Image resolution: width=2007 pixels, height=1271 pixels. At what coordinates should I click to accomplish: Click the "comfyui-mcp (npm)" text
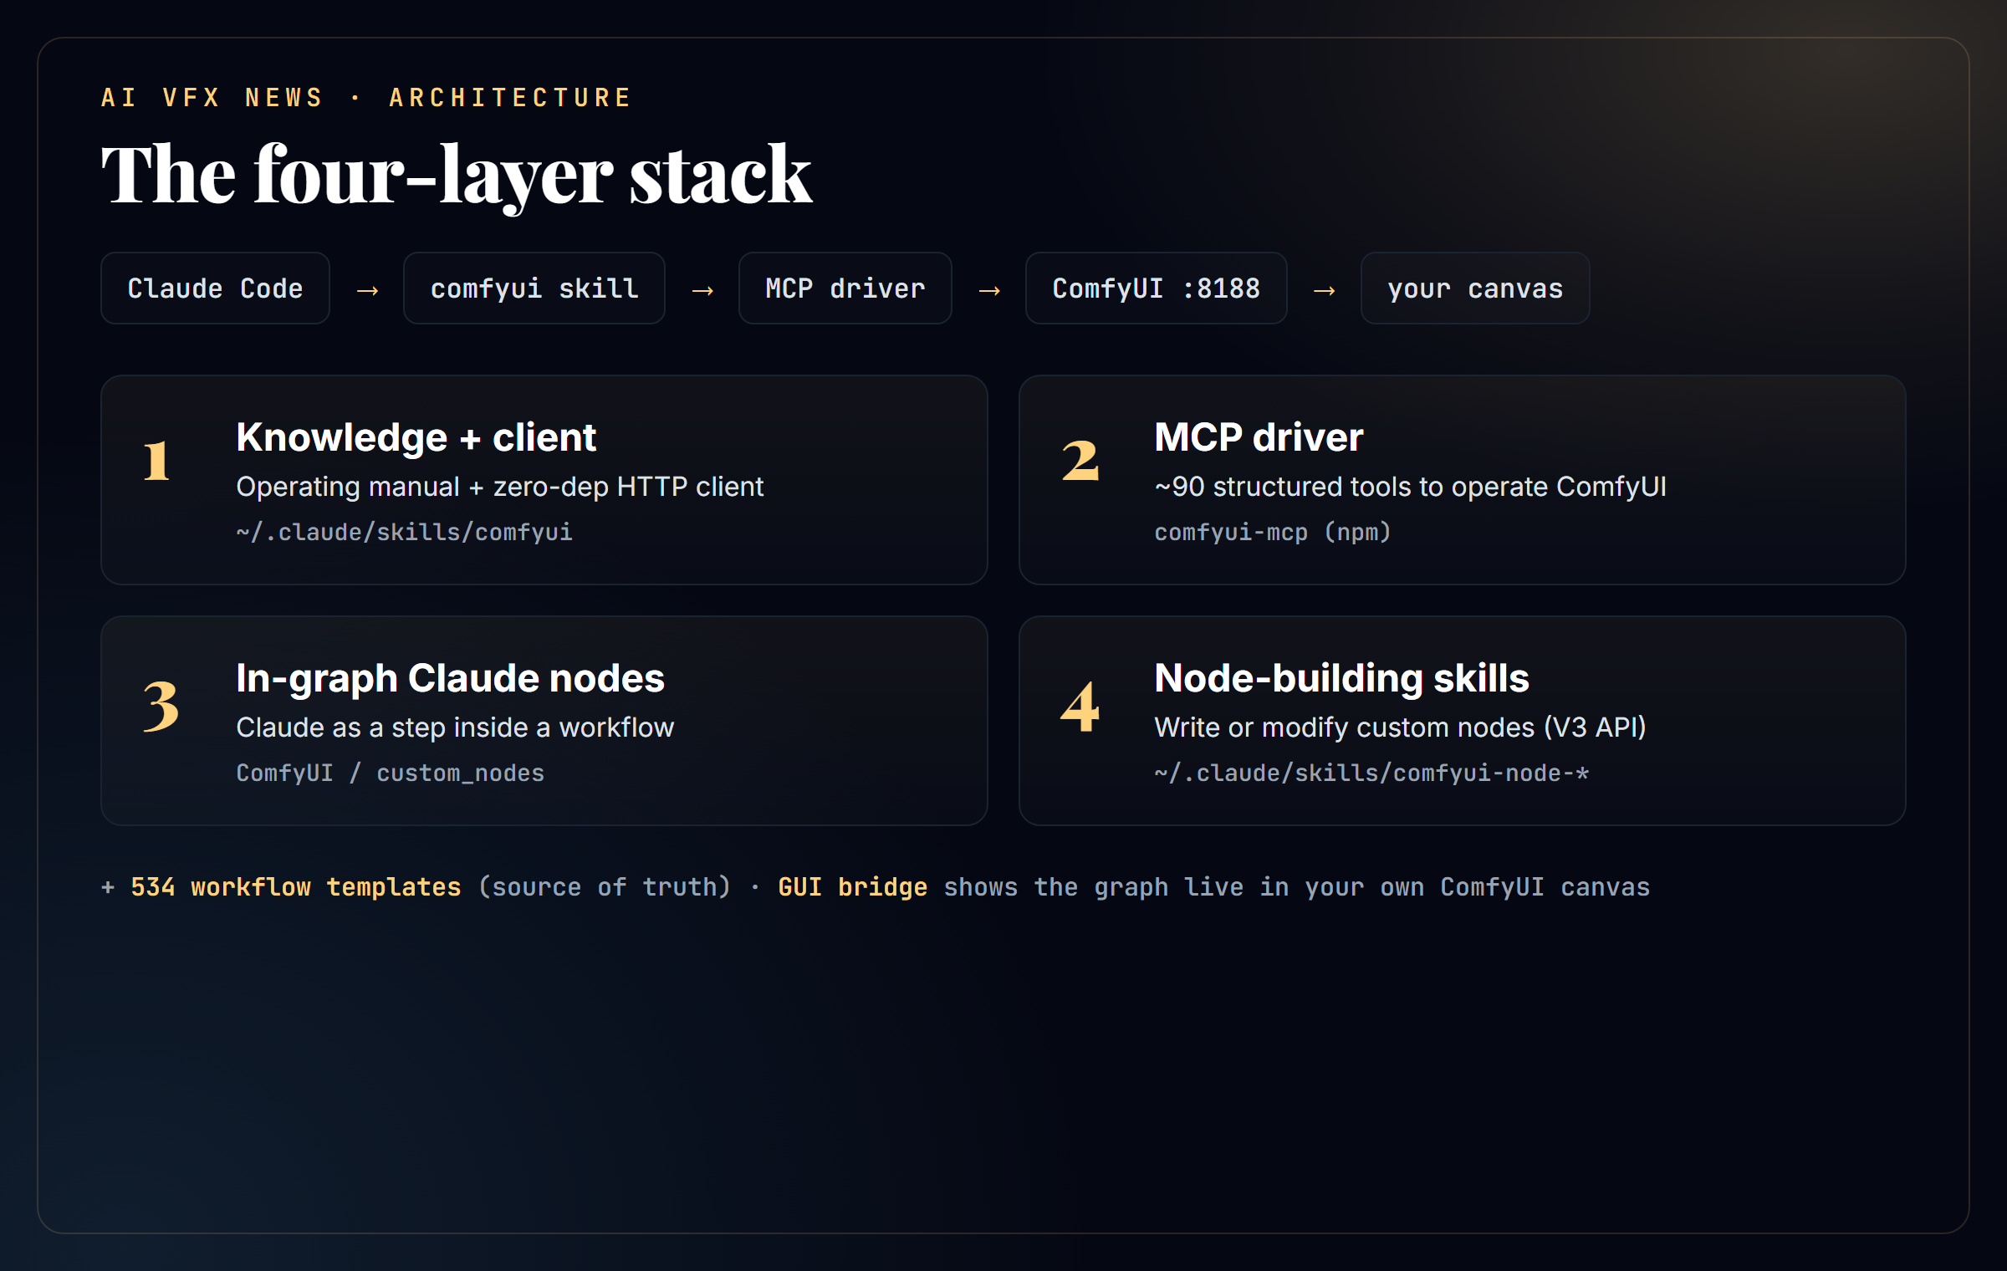coord(1272,532)
